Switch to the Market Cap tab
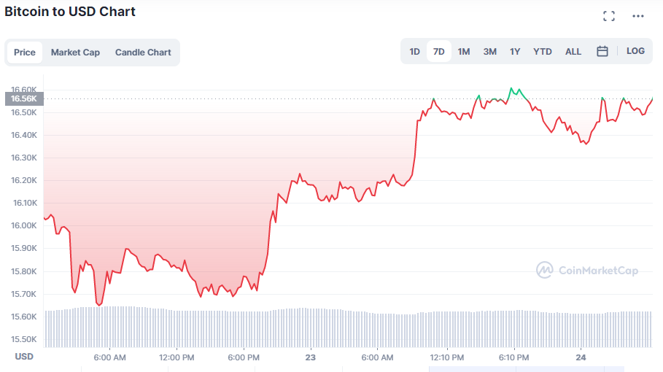Screen dimensions: 663x372 tap(75, 53)
